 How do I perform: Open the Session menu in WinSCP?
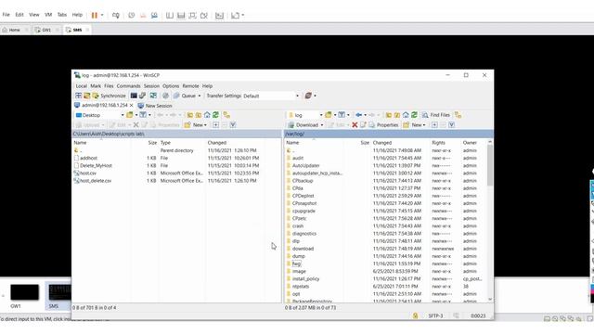(151, 86)
